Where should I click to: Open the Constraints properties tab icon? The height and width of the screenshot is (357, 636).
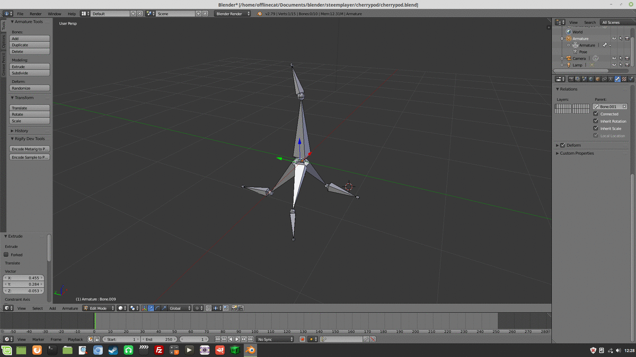coord(604,79)
